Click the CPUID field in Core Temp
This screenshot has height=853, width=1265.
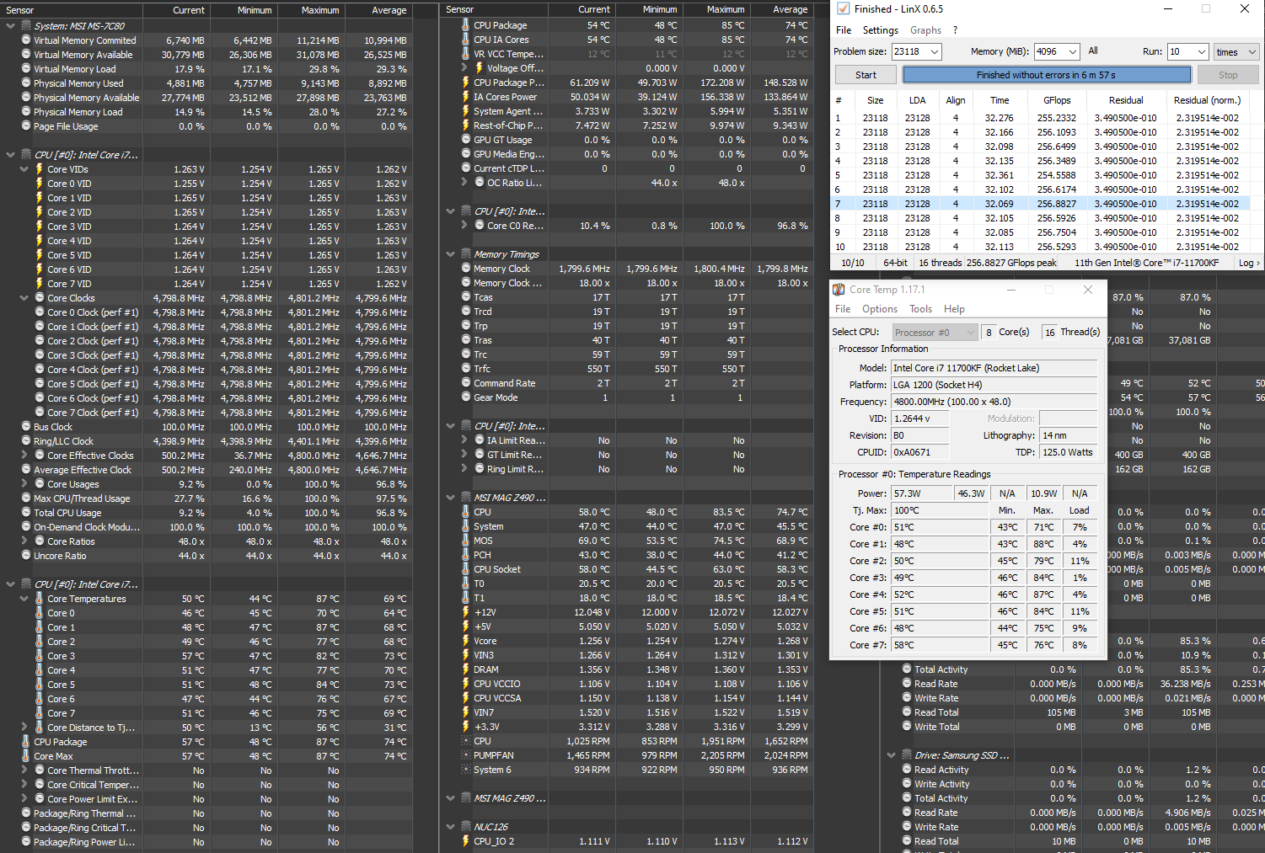point(920,452)
